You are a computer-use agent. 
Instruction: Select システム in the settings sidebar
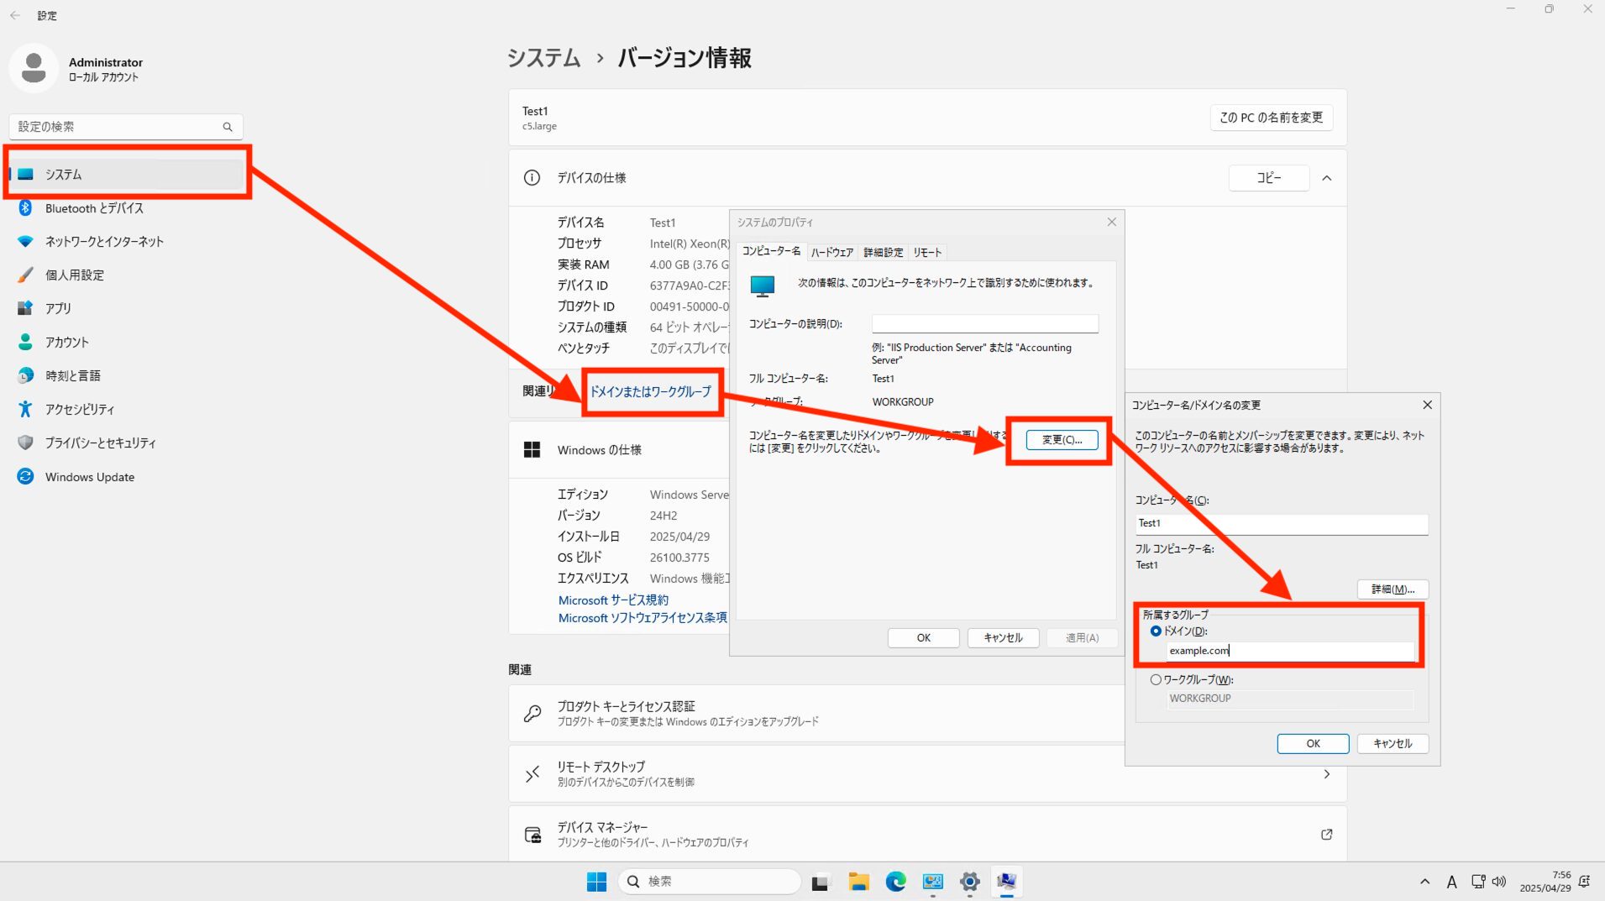126,175
